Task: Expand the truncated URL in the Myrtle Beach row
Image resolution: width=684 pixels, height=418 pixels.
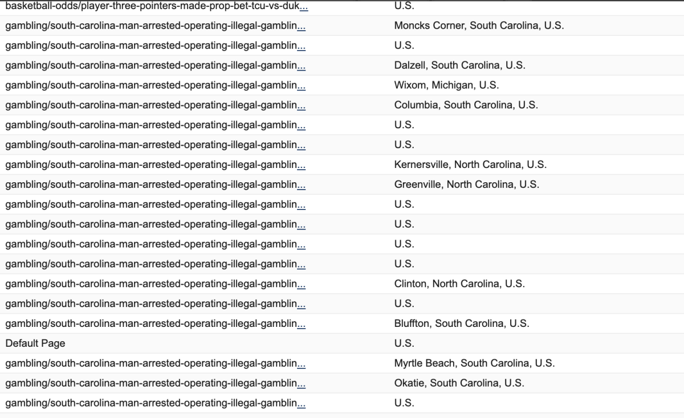Action: click(301, 363)
